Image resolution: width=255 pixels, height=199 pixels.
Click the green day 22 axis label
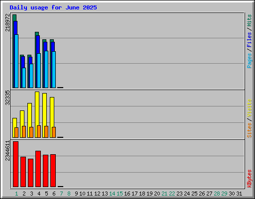point(172,194)
